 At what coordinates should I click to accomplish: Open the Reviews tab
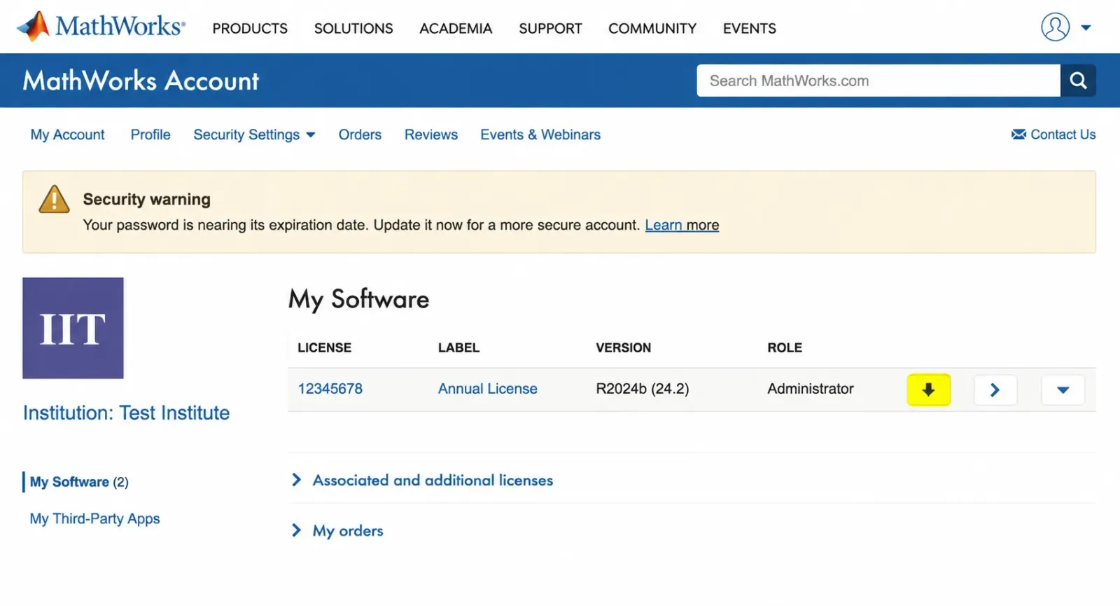[431, 135]
